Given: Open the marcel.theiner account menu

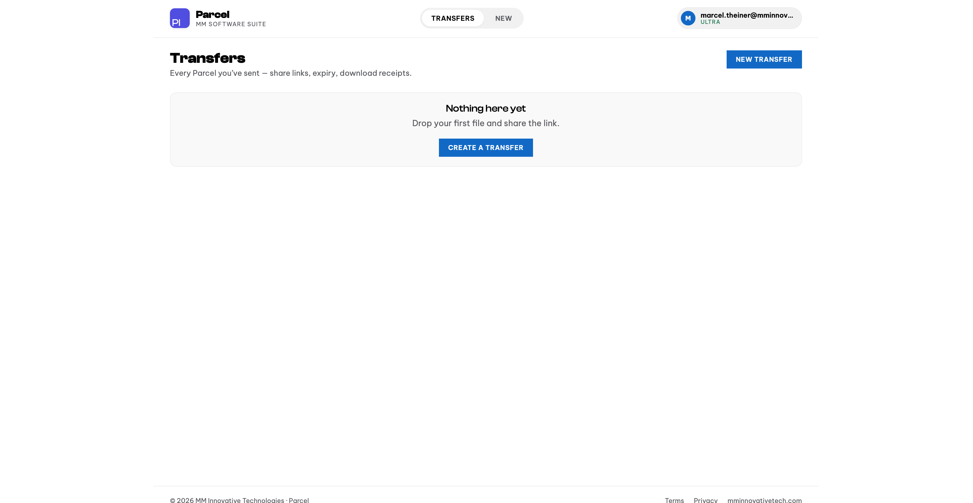Looking at the screenshot, I should 739,18.
